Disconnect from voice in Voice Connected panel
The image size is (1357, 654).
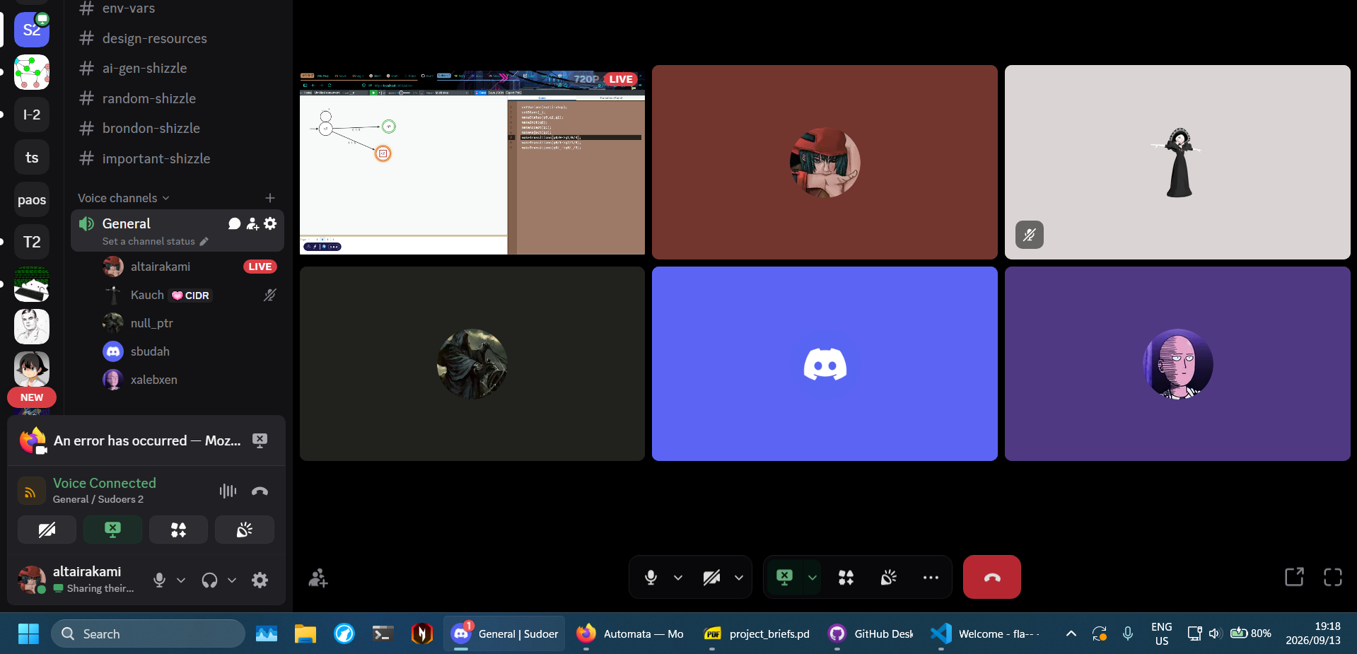coord(260,491)
